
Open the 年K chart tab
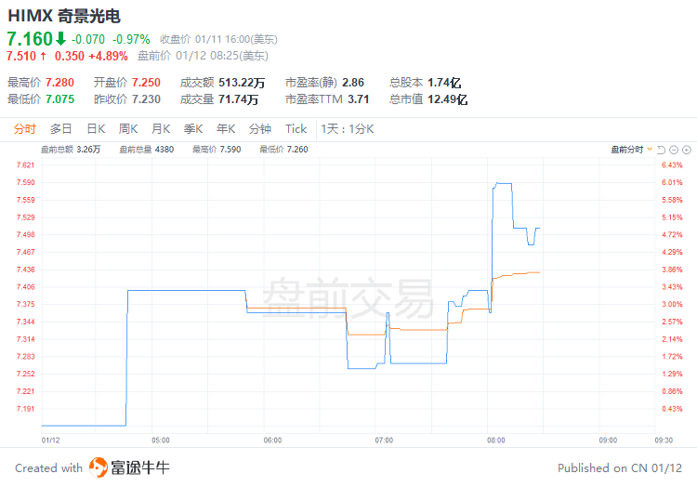(226, 129)
